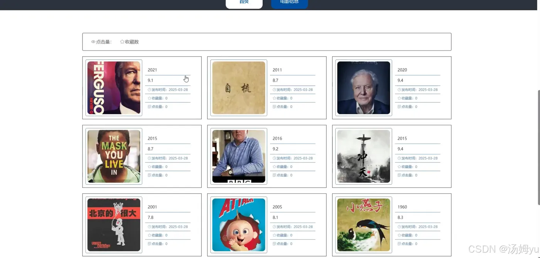The height and width of the screenshot is (258, 540).
Task: Click the 点击量 icon on the 2005 card
Action: pyautogui.click(x=274, y=244)
